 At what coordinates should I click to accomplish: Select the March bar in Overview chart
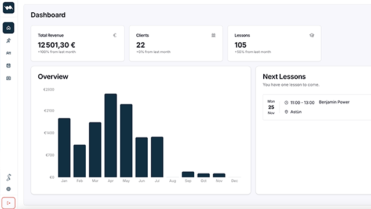pos(95,150)
